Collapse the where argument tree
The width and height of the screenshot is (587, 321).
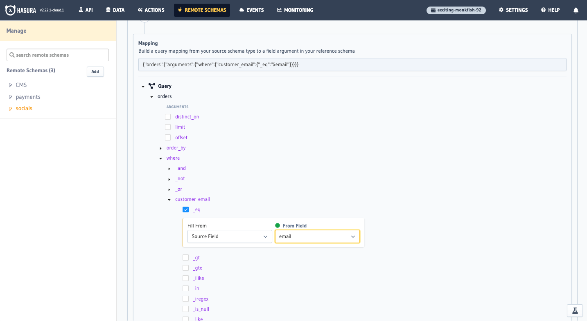click(160, 158)
